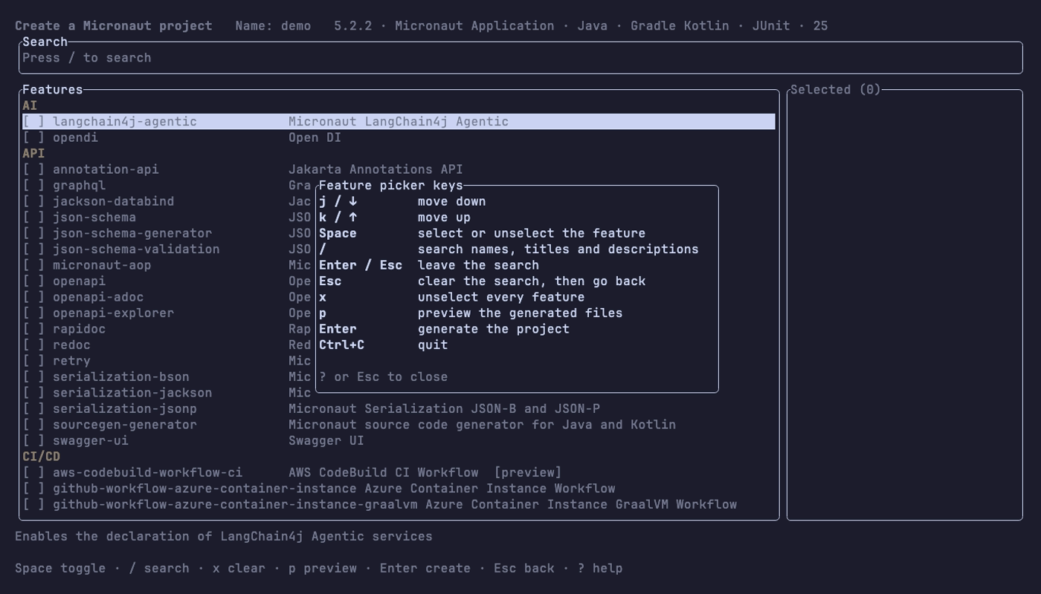Tick the graphql feature checkbox
This screenshot has width=1041, height=594.
point(33,186)
